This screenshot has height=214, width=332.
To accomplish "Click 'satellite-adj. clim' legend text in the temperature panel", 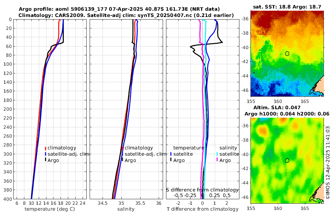I will pyautogui.click(x=68, y=154).
